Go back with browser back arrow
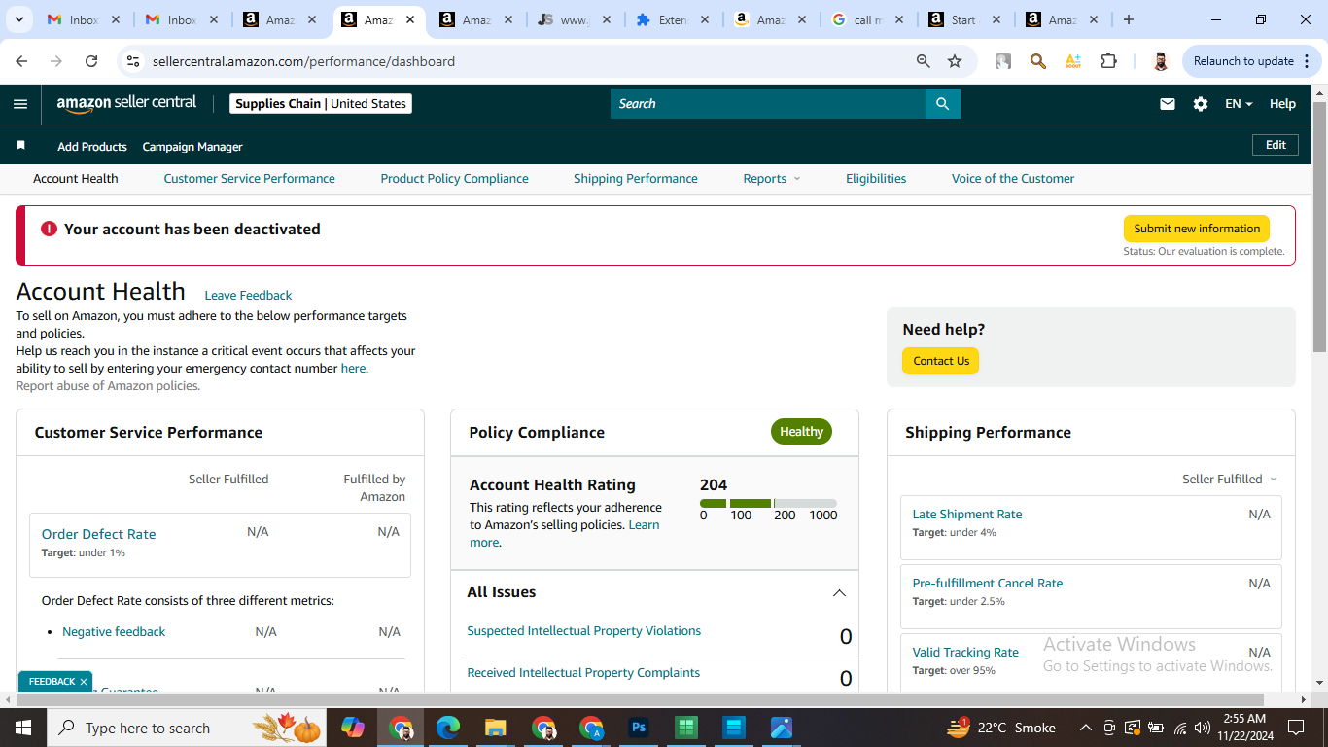This screenshot has height=747, width=1328. pos(22,61)
